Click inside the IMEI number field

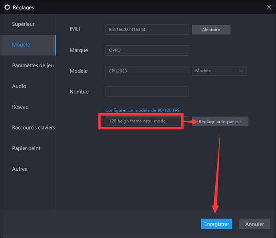click(146, 29)
